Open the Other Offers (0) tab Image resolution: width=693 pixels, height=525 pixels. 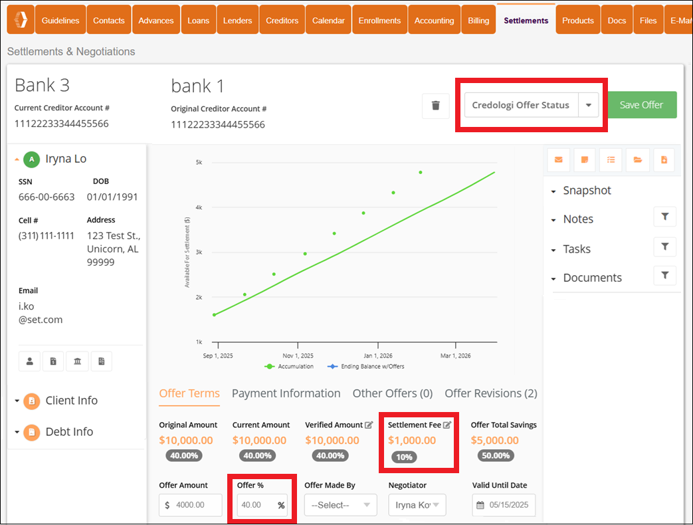[393, 393]
